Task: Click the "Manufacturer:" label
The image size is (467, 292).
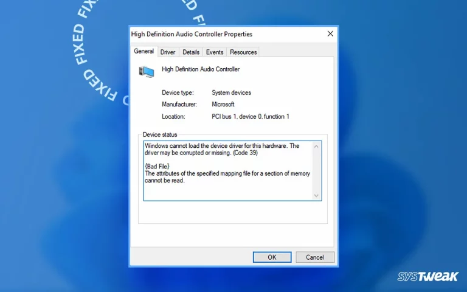Action: click(x=179, y=104)
